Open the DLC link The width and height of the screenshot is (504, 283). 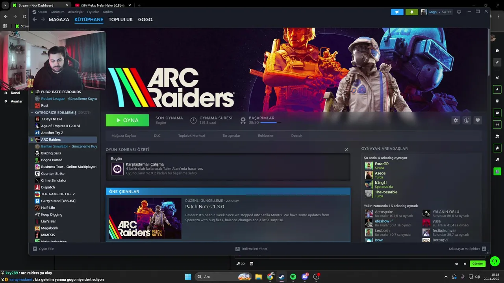pyautogui.click(x=157, y=136)
